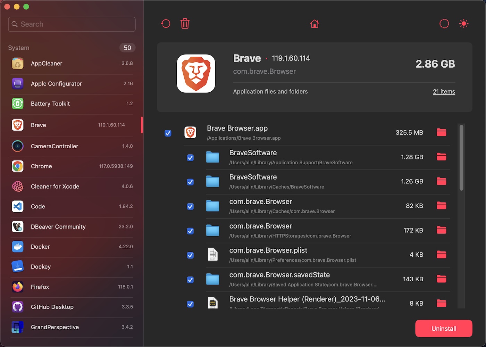This screenshot has width=486, height=347.
Task: Select CameraController in the sidebar
Action: (72, 146)
